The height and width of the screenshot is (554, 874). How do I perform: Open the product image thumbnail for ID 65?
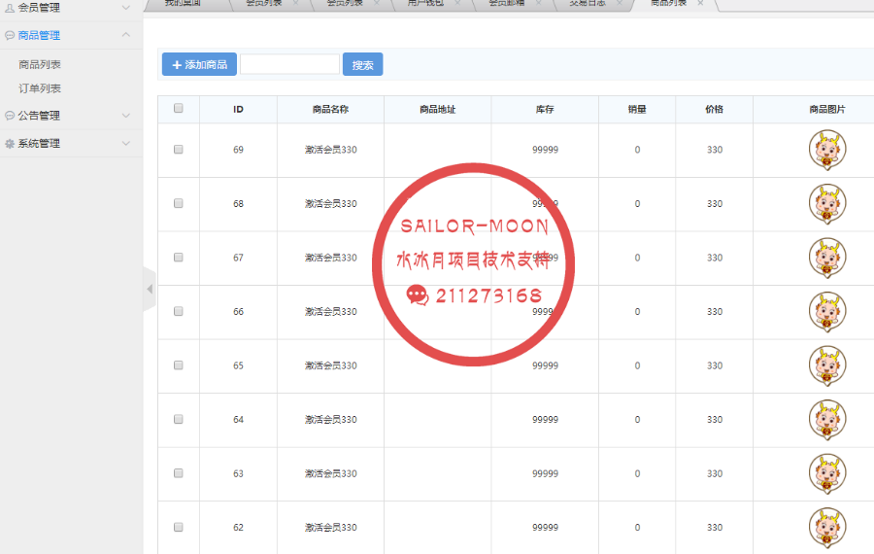[827, 365]
